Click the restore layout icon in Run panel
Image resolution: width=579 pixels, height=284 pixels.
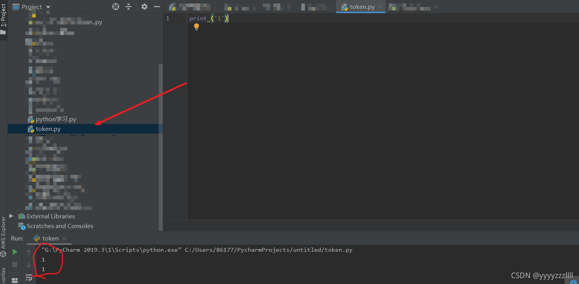pyautogui.click(x=15, y=280)
